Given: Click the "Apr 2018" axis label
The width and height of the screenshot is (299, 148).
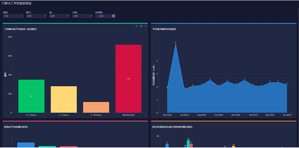Looking at the screenshot, I should tap(167, 115).
